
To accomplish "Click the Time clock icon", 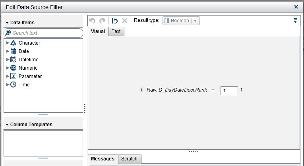I will (x=13, y=84).
